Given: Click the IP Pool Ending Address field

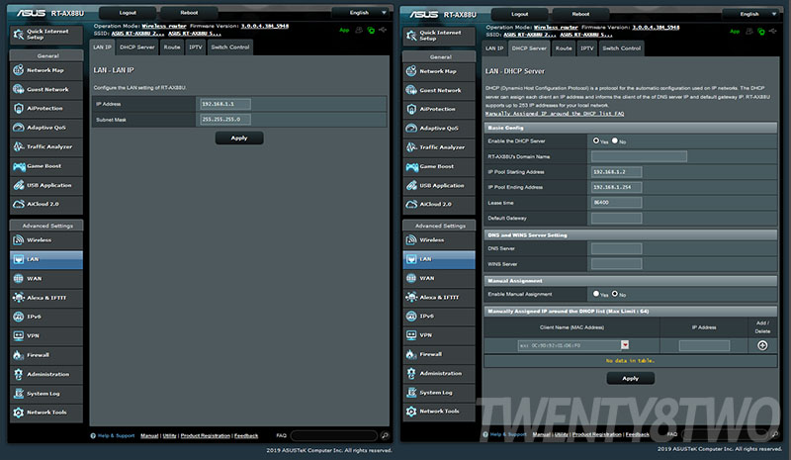Looking at the screenshot, I should 616,187.
